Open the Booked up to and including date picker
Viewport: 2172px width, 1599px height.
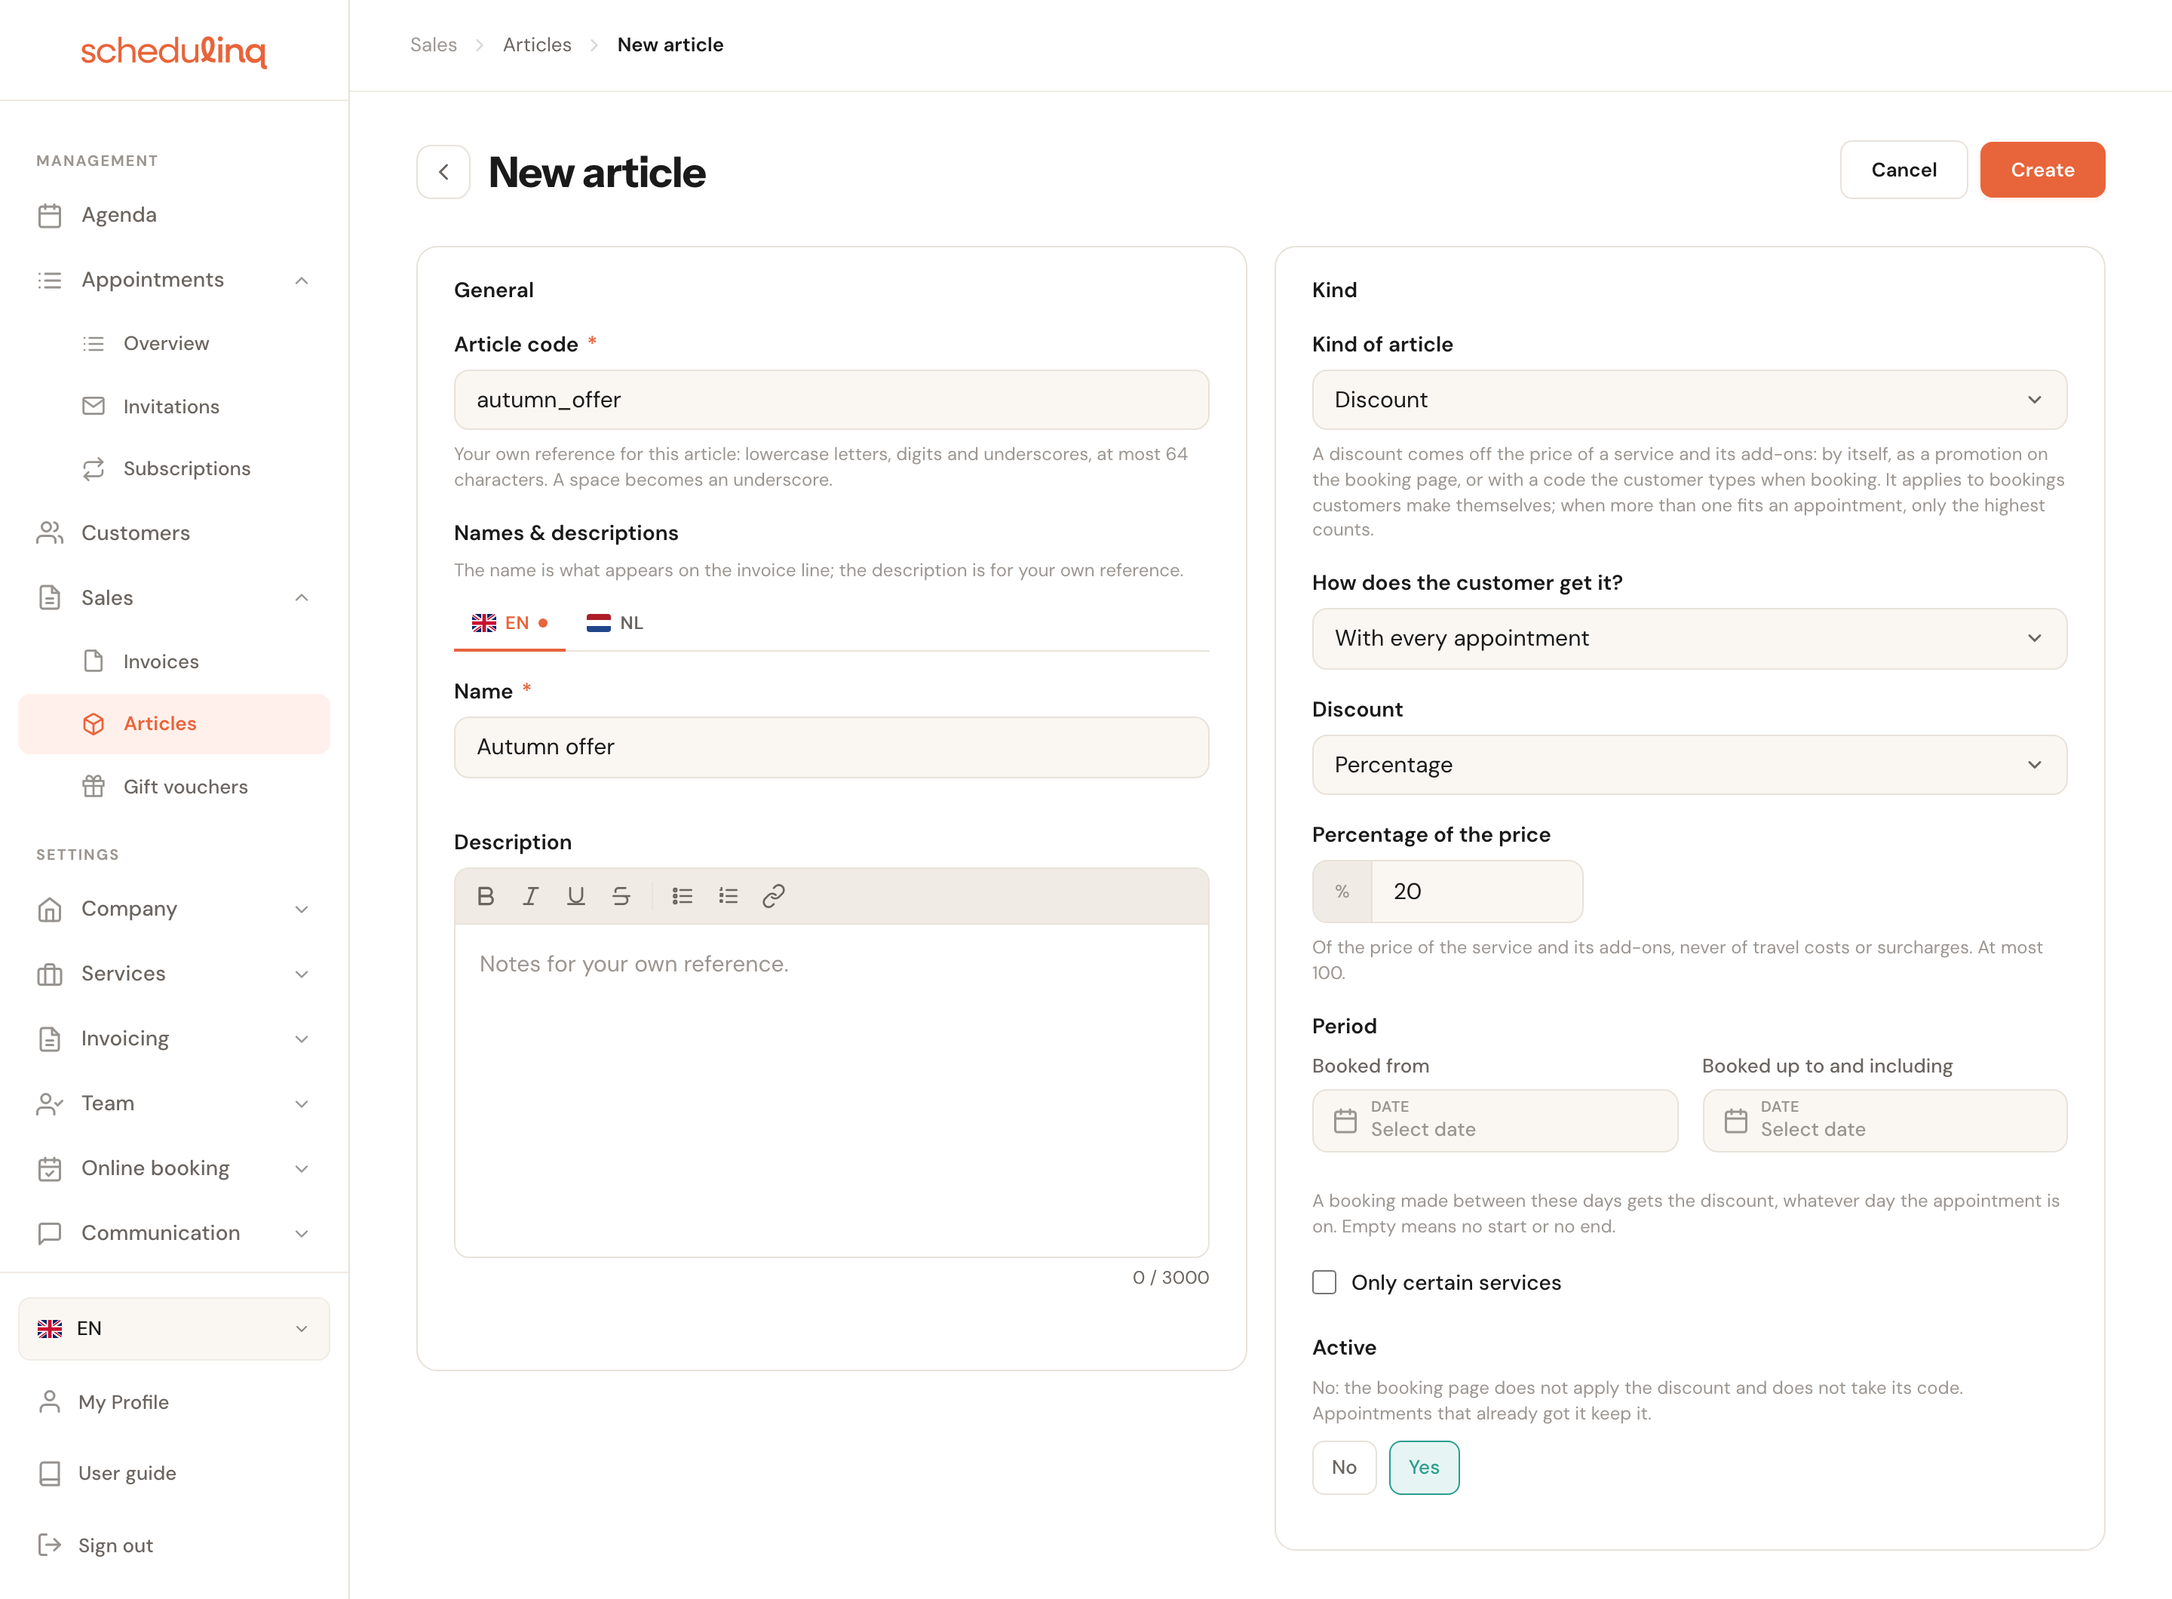tap(1885, 1121)
